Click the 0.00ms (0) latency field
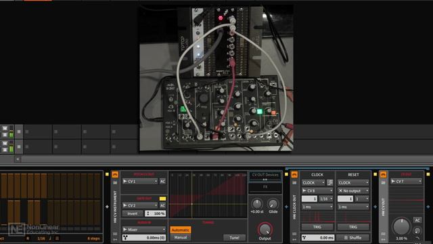433x244 pixels. point(144,238)
